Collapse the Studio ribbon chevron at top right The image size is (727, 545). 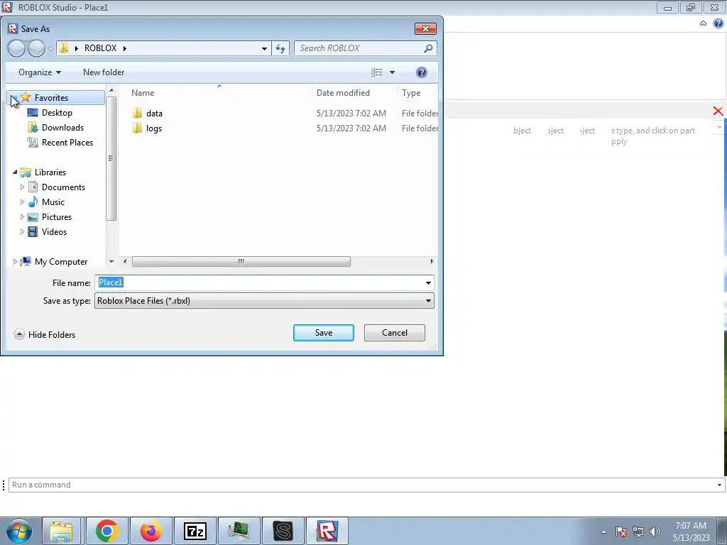click(x=703, y=23)
